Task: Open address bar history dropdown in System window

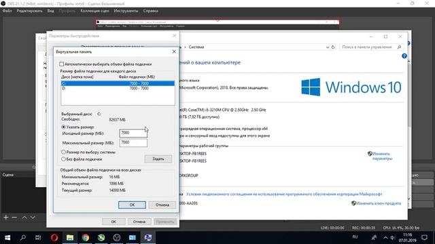Action: click(x=328, y=47)
